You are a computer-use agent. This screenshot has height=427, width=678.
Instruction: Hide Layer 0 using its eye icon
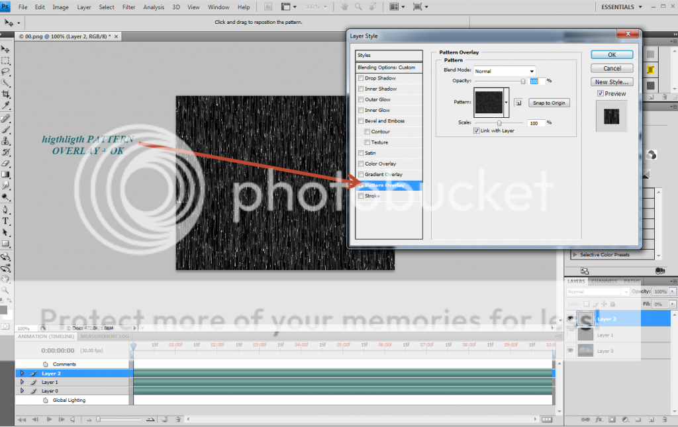[x=570, y=351]
